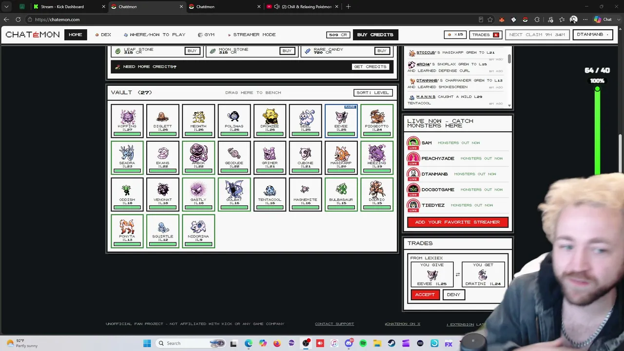This screenshot has height=351, width=624.
Task: Open the Pokéball extension in browser toolbar
Action: click(x=525, y=19)
